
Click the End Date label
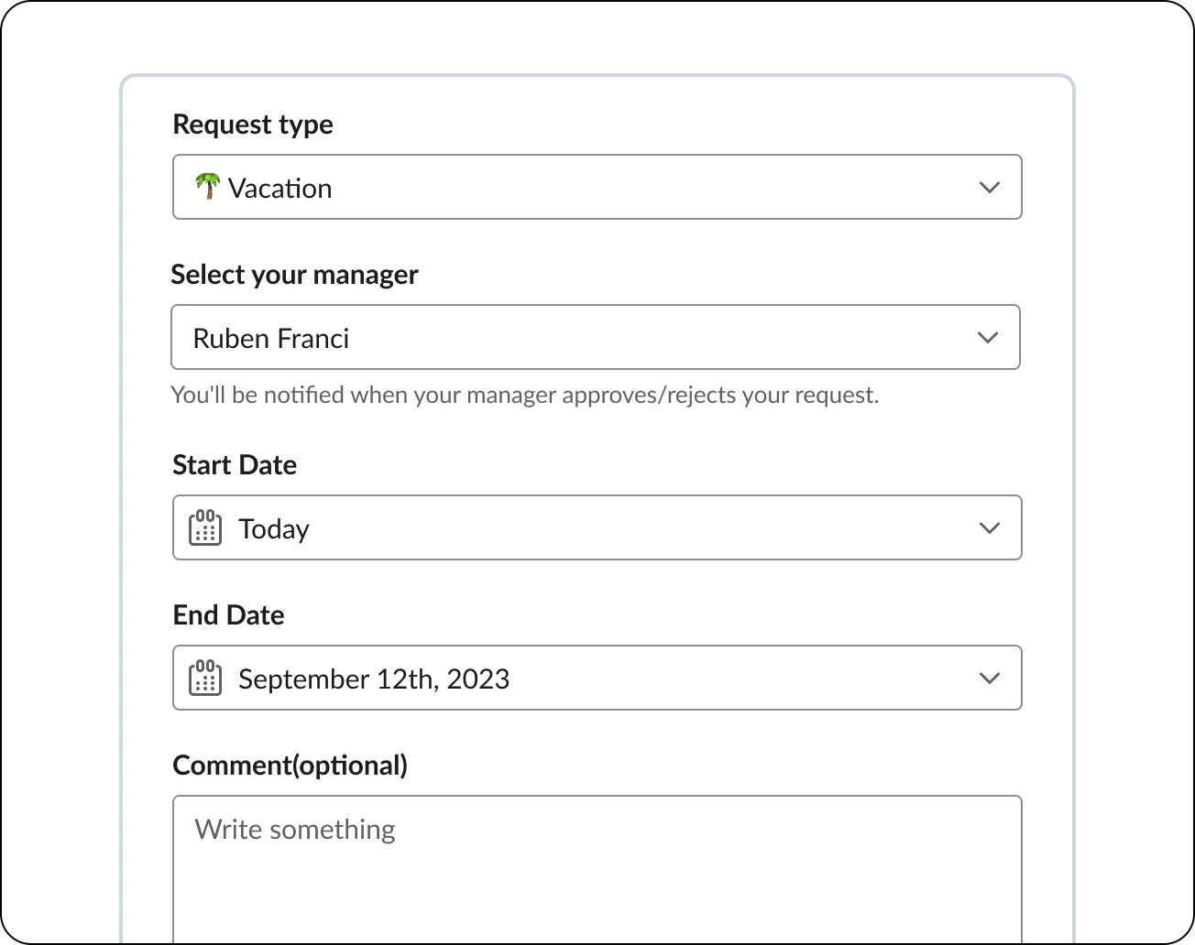tap(228, 615)
